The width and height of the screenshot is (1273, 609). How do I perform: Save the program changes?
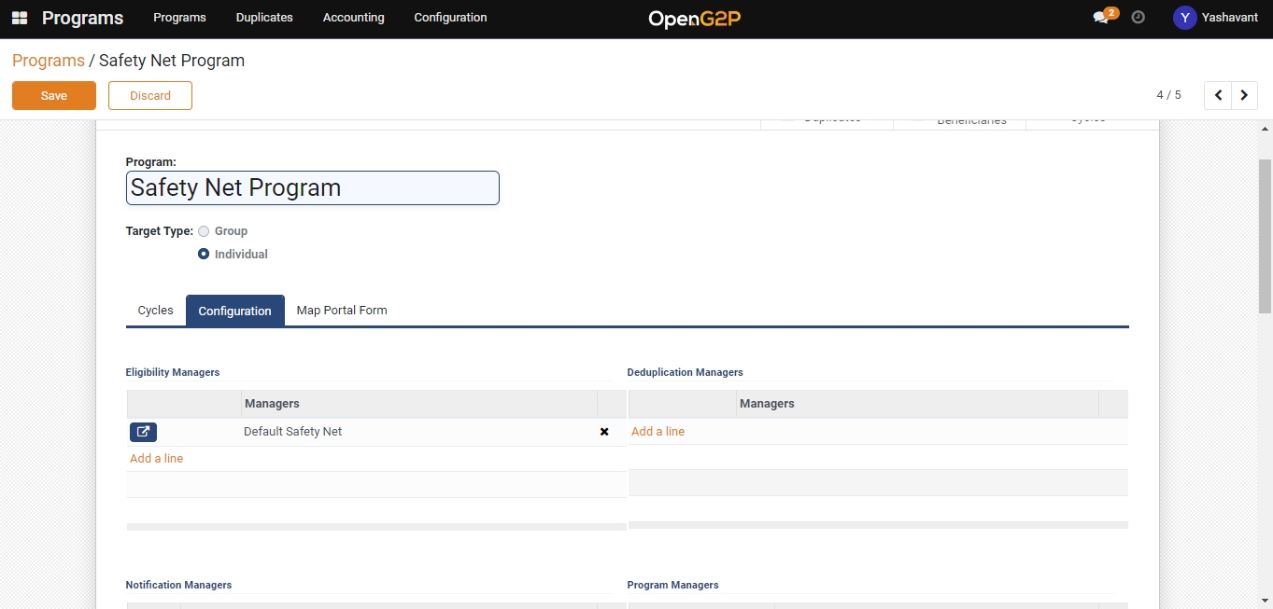[x=54, y=95]
